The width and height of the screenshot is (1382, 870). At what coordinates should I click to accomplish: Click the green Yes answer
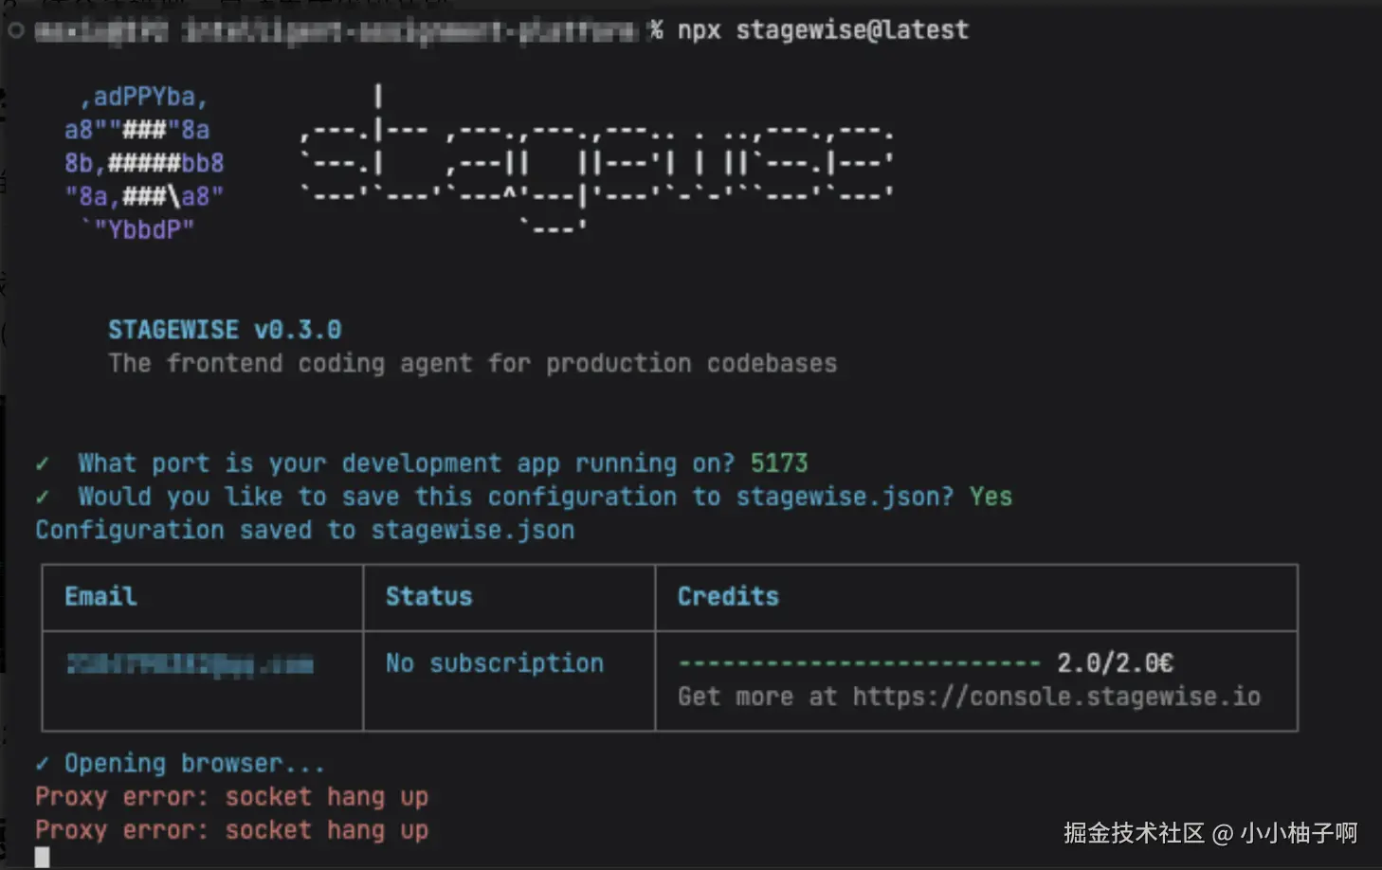coord(991,497)
